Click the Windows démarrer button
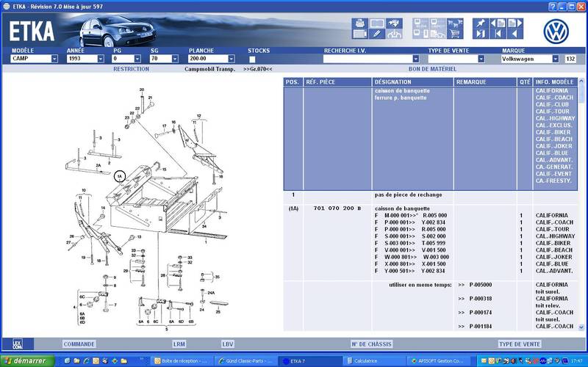This screenshot has height=367, width=588. [x=28, y=361]
